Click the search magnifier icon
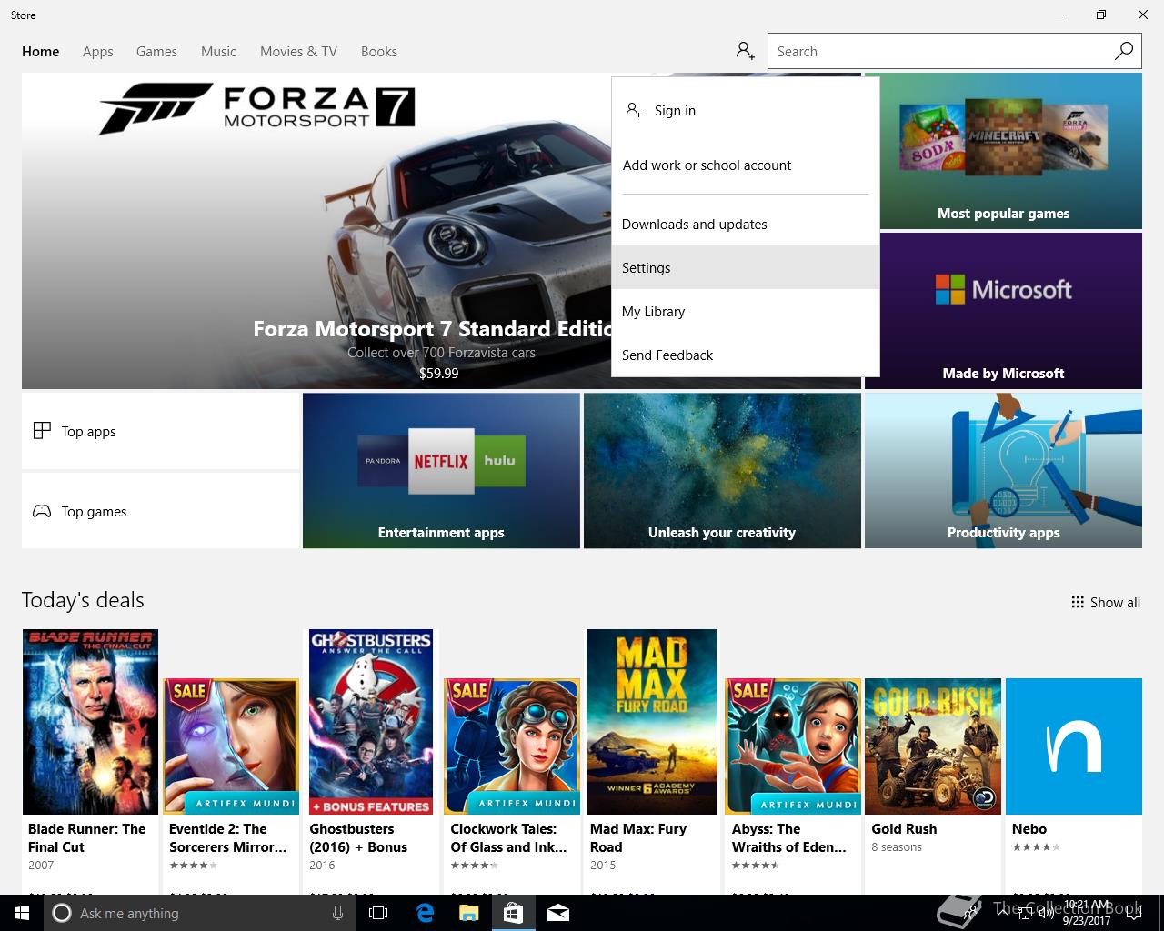1164x931 pixels. [x=1124, y=51]
